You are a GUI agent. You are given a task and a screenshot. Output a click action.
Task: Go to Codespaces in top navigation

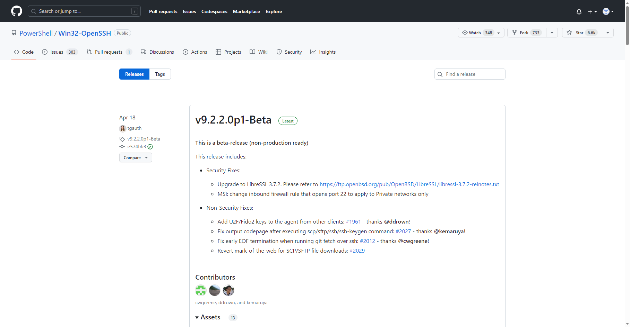click(214, 11)
